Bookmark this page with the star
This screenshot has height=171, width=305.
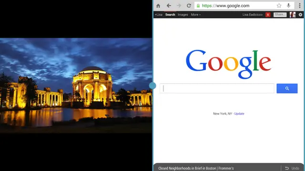tap(279, 6)
